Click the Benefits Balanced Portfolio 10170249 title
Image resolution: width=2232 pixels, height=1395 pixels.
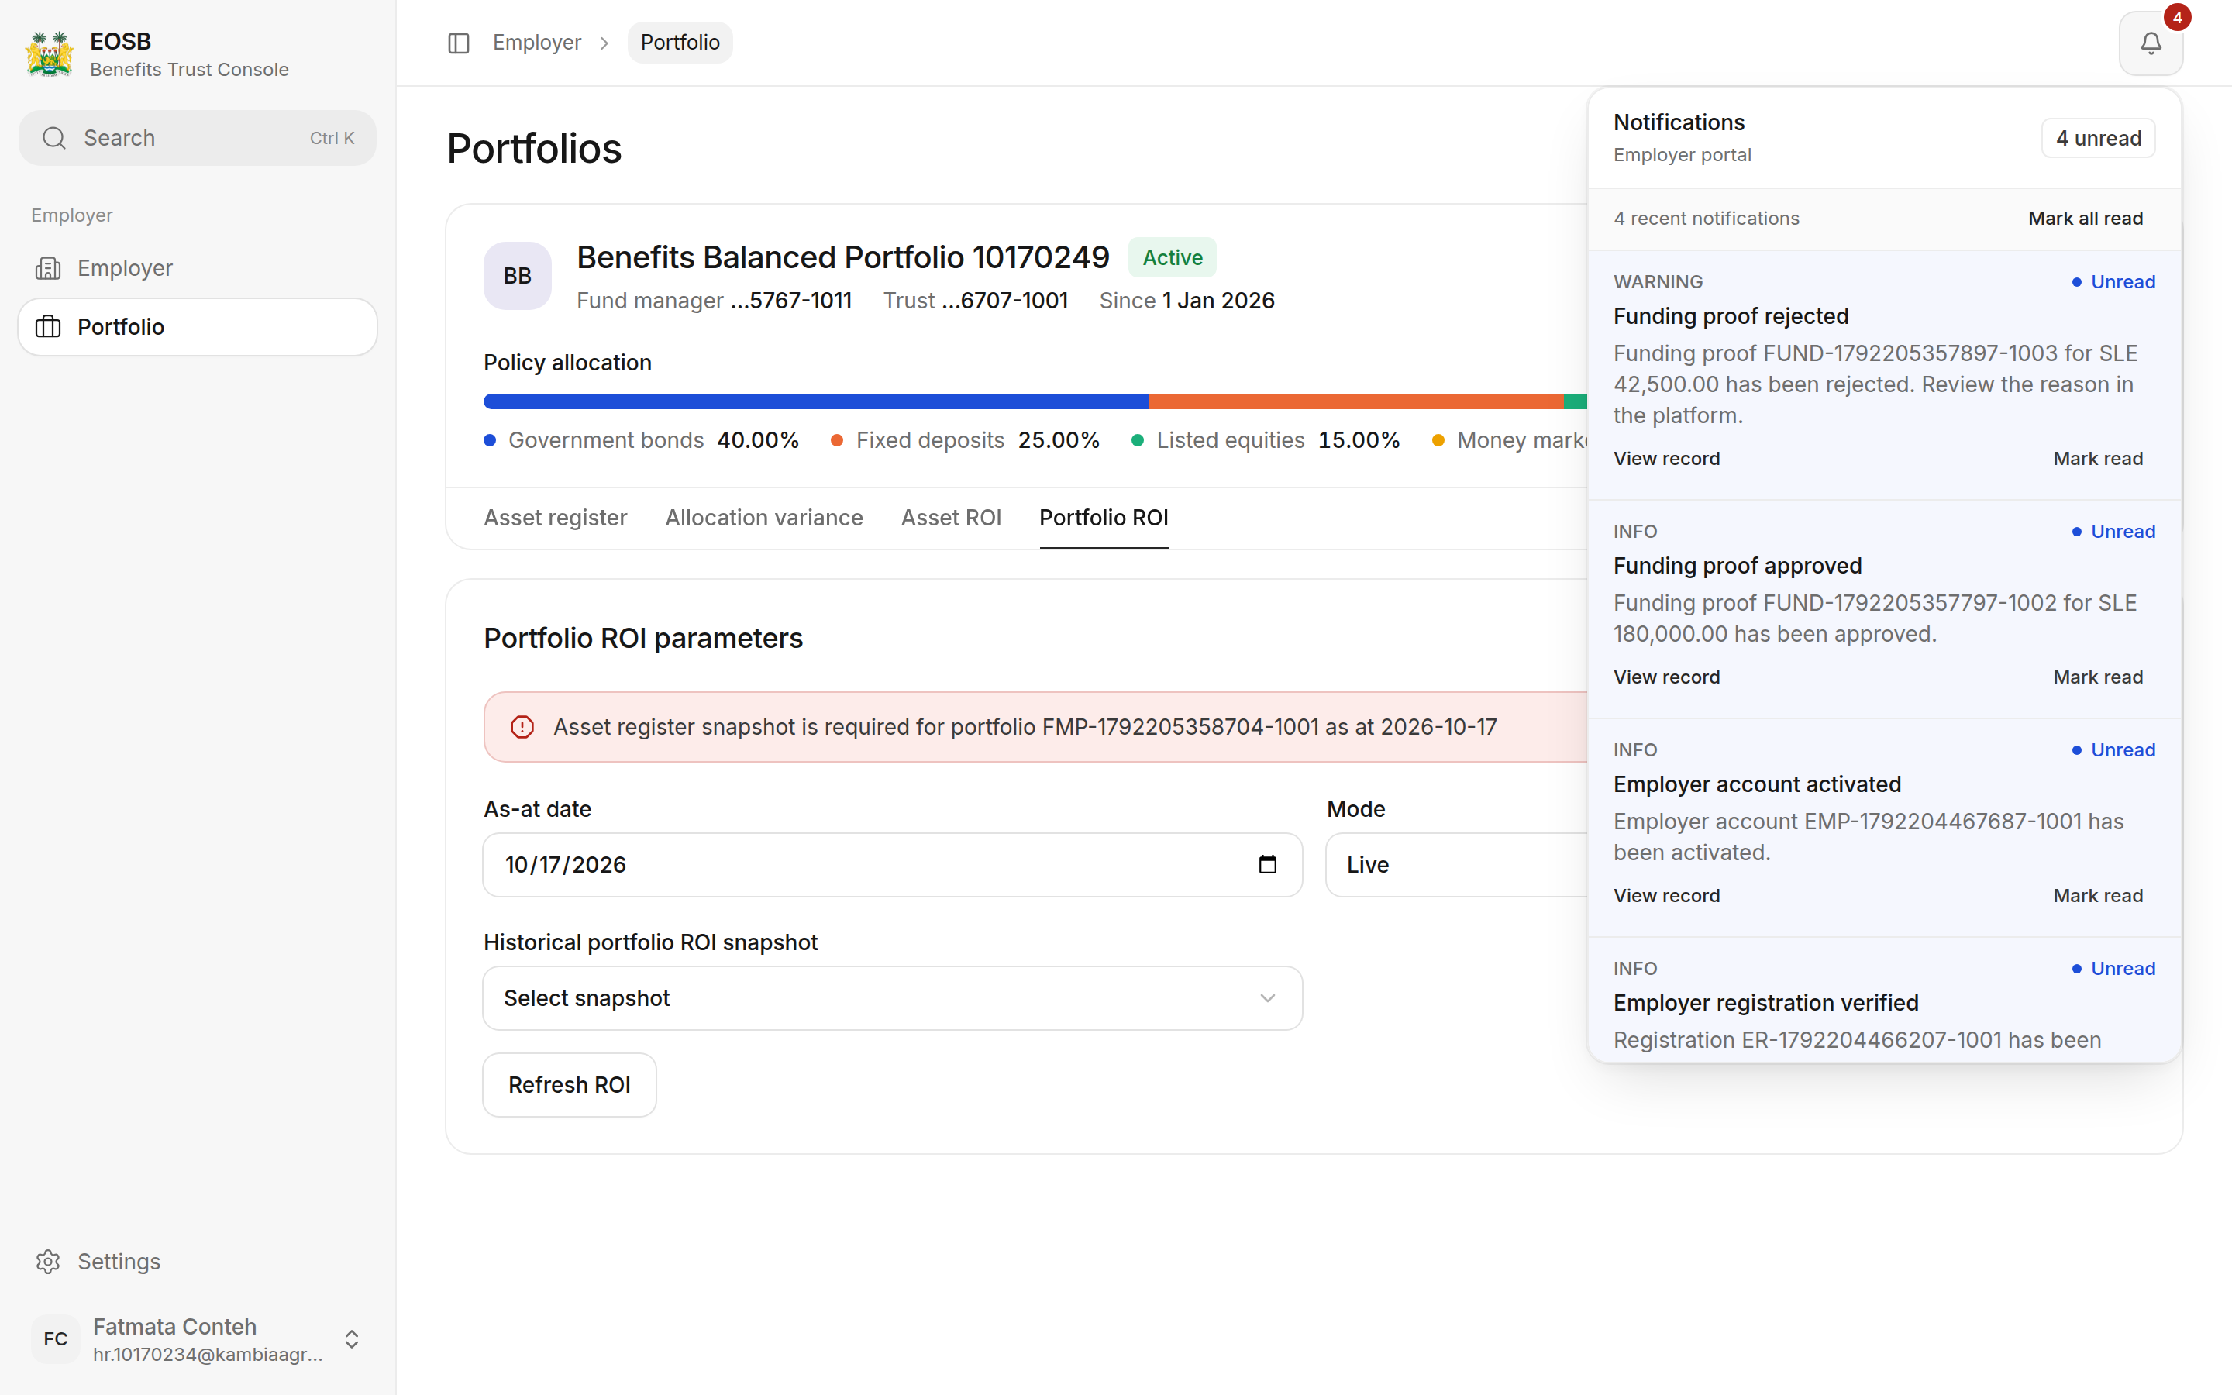(842, 257)
